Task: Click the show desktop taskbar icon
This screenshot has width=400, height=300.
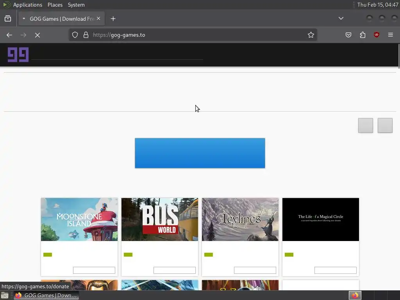Action: (x=5, y=296)
